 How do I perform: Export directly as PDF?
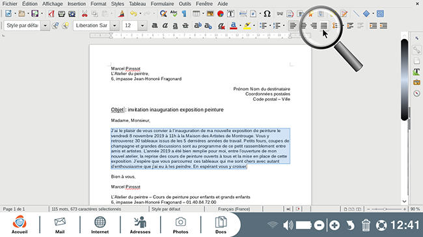click(51, 14)
